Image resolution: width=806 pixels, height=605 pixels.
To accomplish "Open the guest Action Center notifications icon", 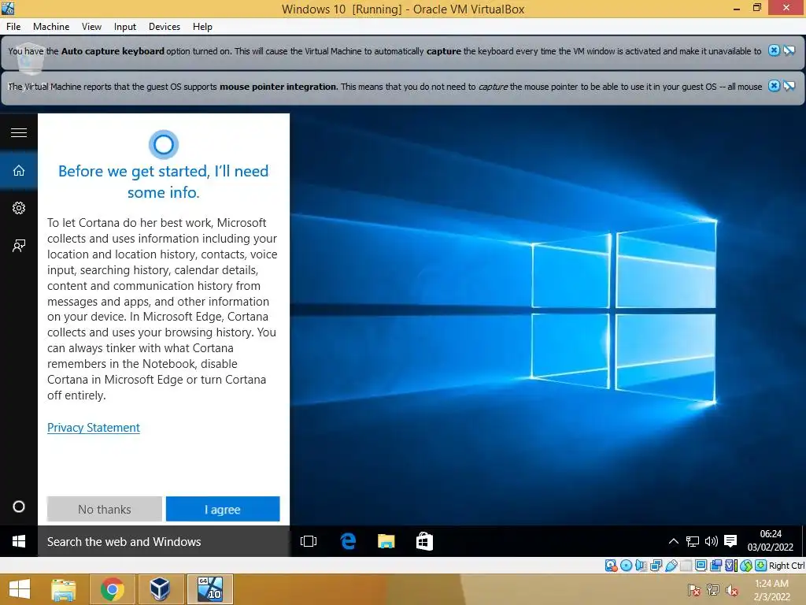I will point(730,541).
